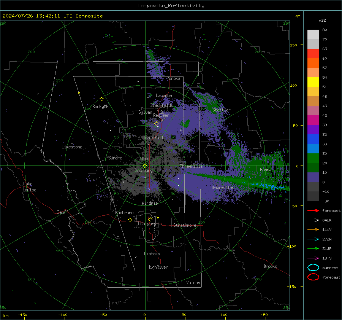Viewport: 342px width, 320px height.
Task: Click the Hanna city label
Action: coord(266,169)
